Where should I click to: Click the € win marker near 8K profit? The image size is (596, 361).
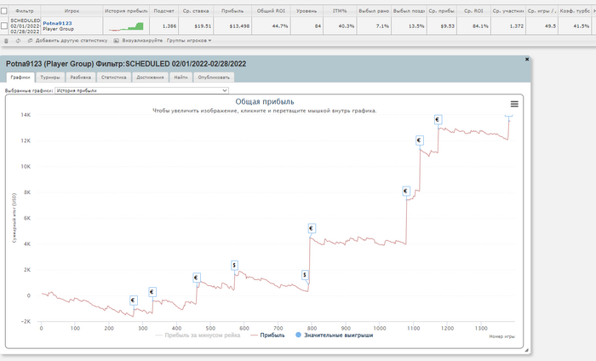pos(406,191)
